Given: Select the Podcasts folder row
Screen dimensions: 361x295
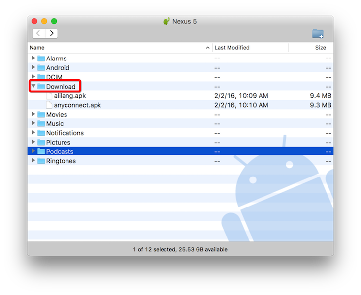Looking at the screenshot, I should click(x=60, y=152).
